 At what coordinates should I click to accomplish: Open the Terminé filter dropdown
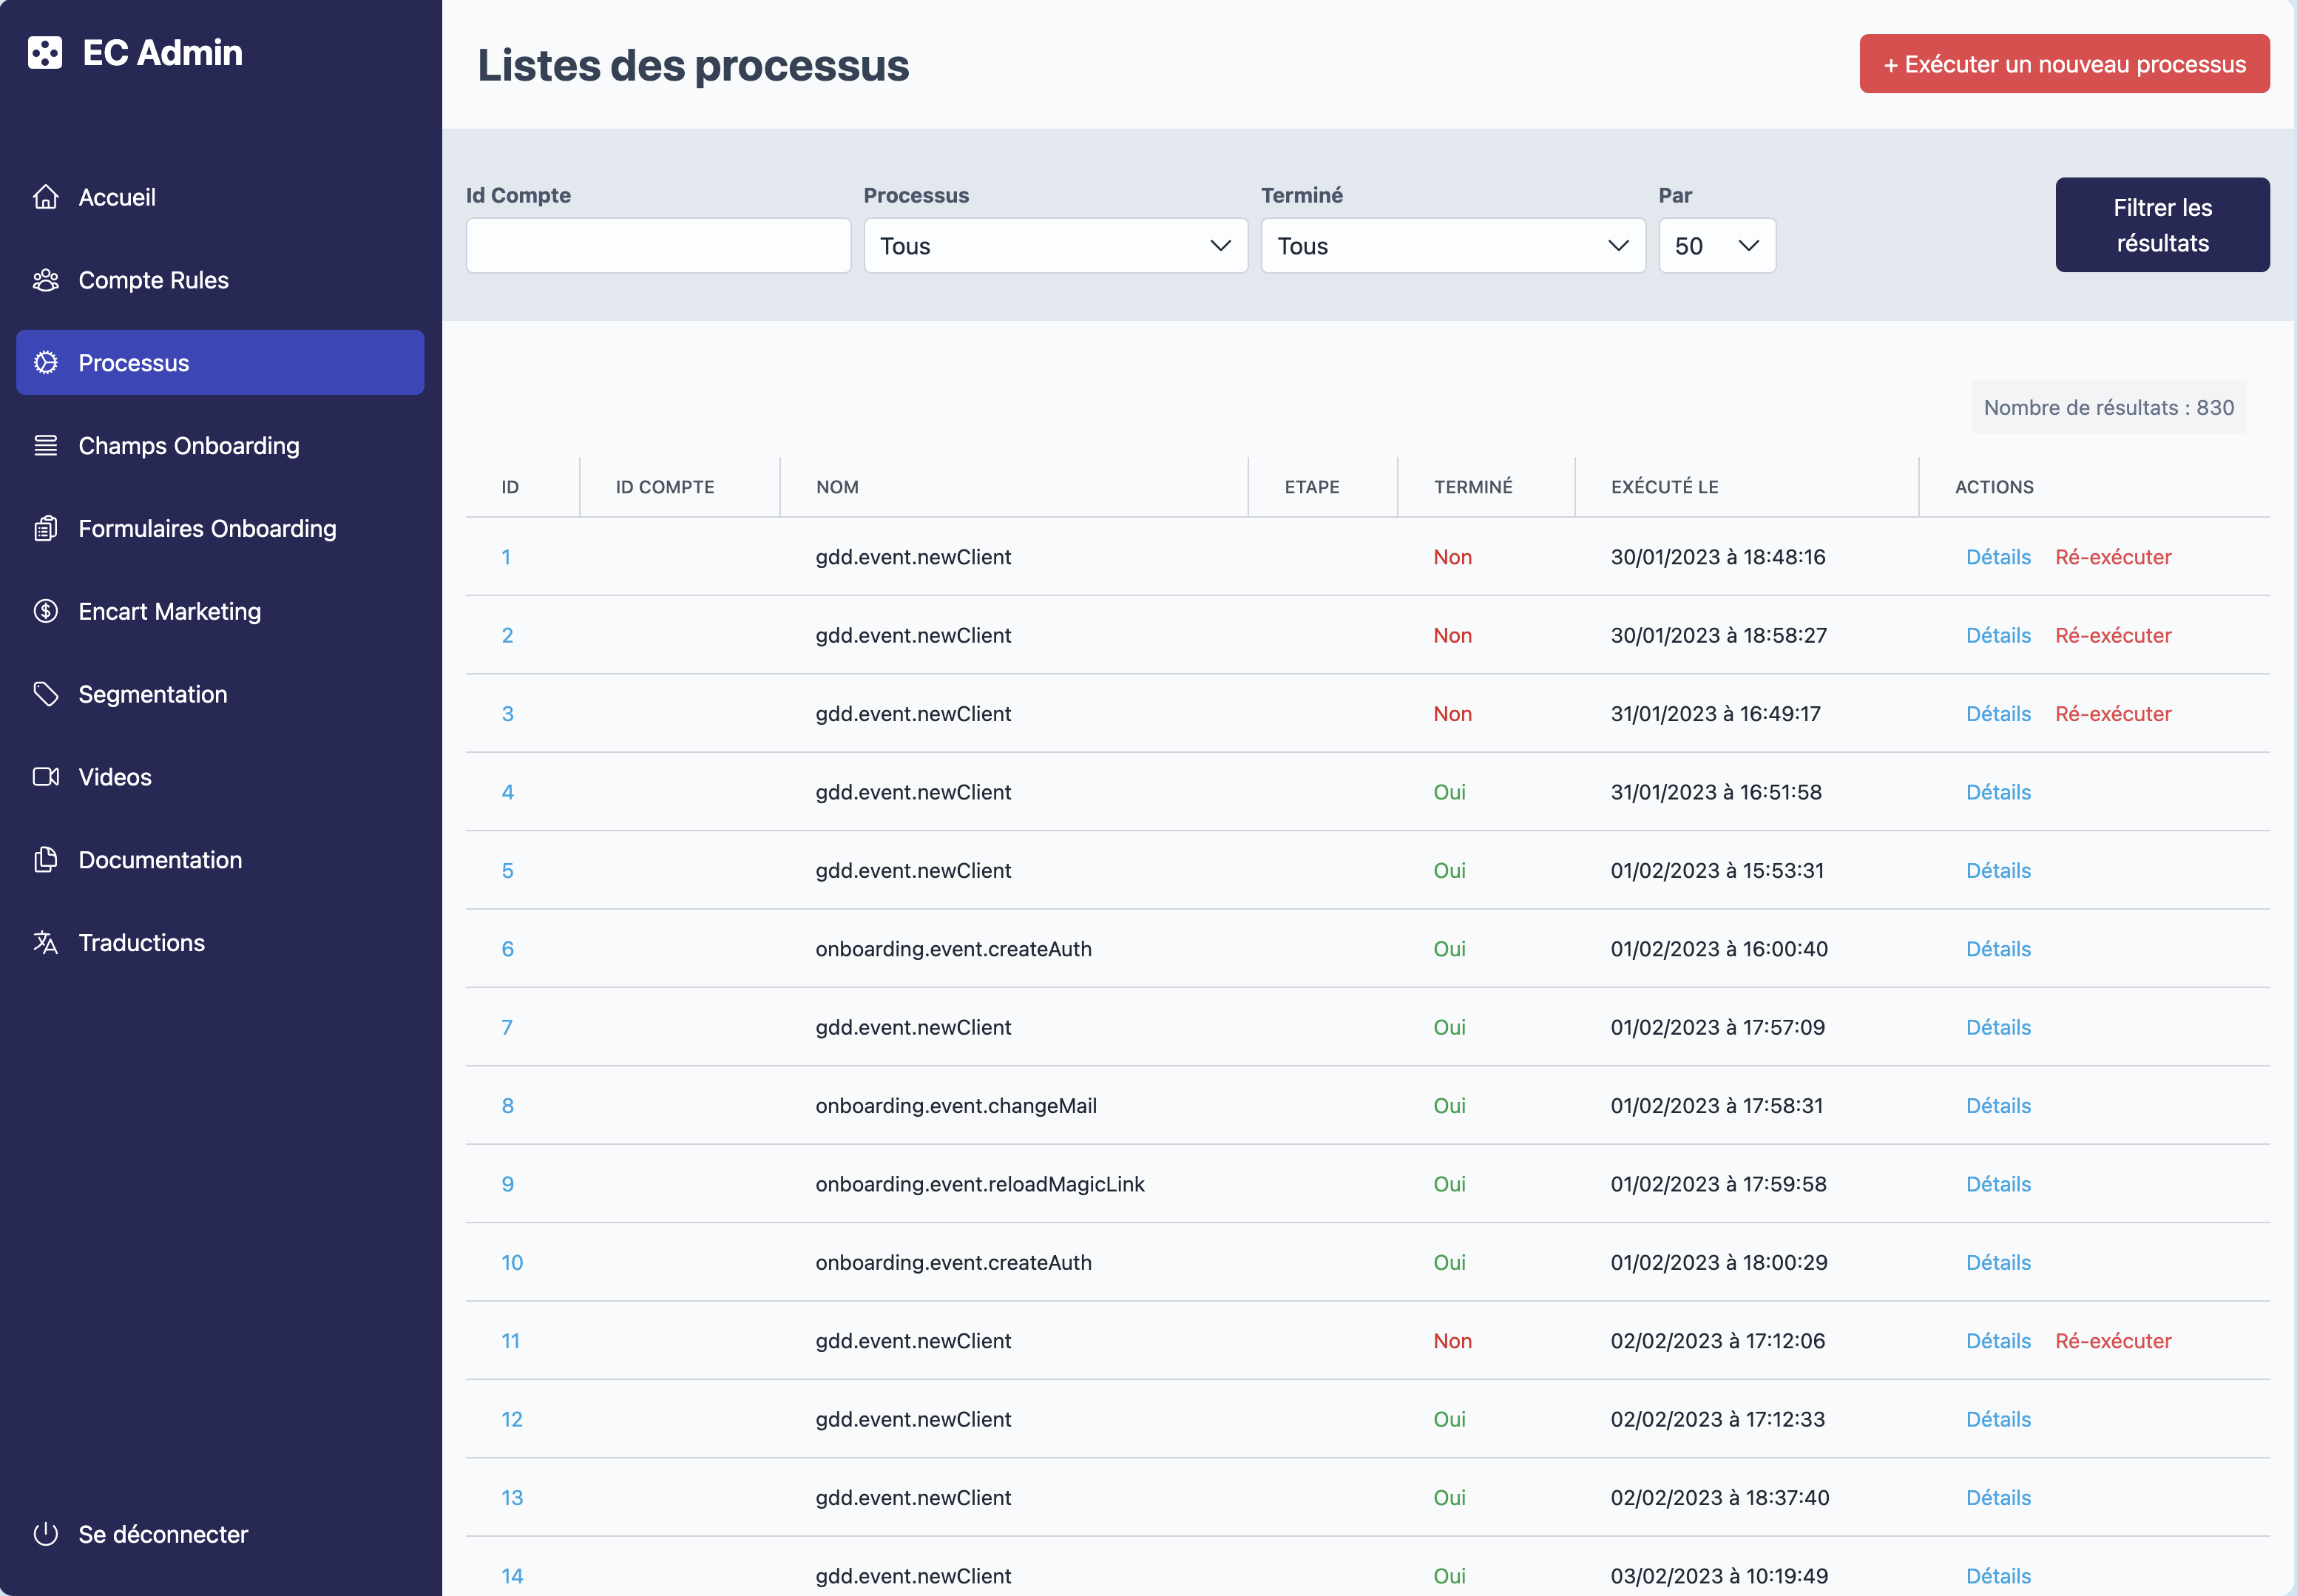pos(1453,246)
